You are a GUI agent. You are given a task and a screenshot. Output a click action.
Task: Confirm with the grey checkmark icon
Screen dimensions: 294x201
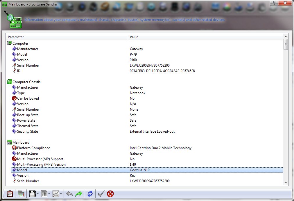coord(101,194)
